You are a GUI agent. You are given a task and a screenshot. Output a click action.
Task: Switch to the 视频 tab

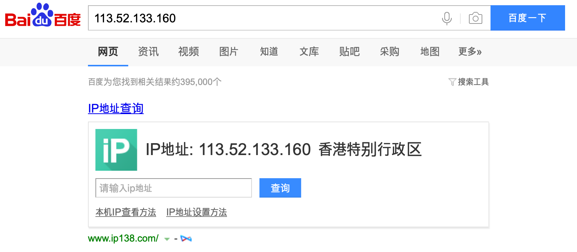(x=189, y=51)
